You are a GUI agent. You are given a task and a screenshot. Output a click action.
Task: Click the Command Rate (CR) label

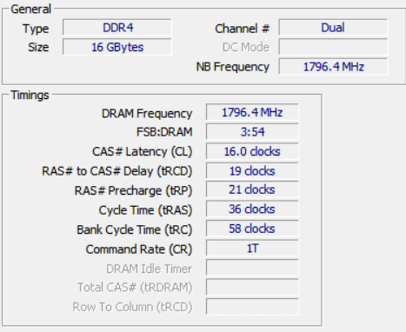coord(139,249)
